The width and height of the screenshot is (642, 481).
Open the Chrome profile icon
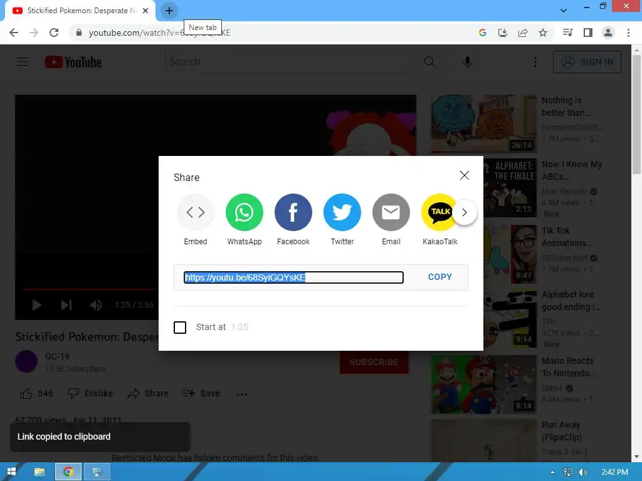[608, 33]
